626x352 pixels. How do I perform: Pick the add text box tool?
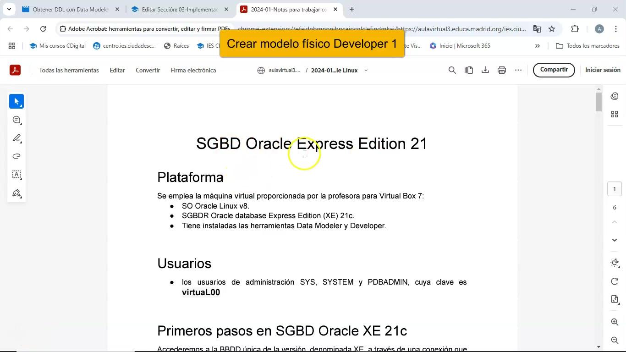[16, 175]
